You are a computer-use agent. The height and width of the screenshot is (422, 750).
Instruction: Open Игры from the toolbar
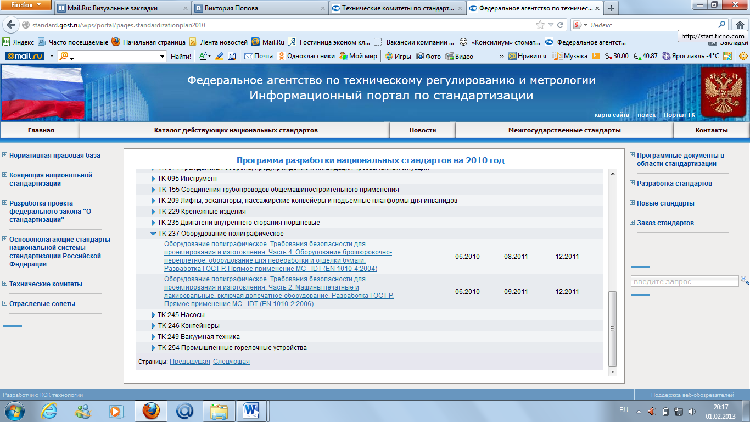398,56
